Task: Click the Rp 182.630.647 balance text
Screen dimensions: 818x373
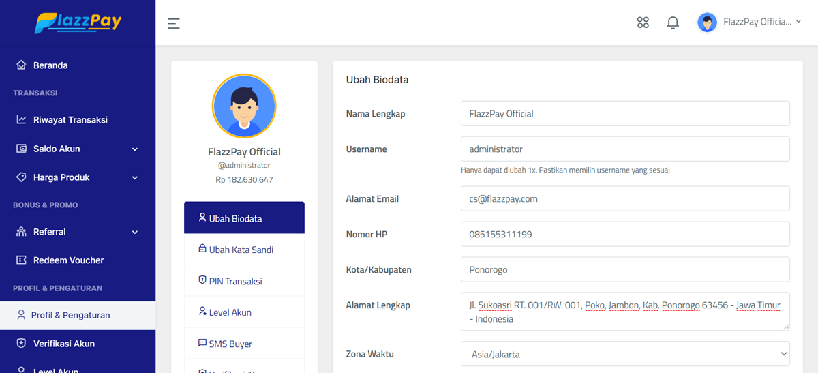Action: pos(244,180)
